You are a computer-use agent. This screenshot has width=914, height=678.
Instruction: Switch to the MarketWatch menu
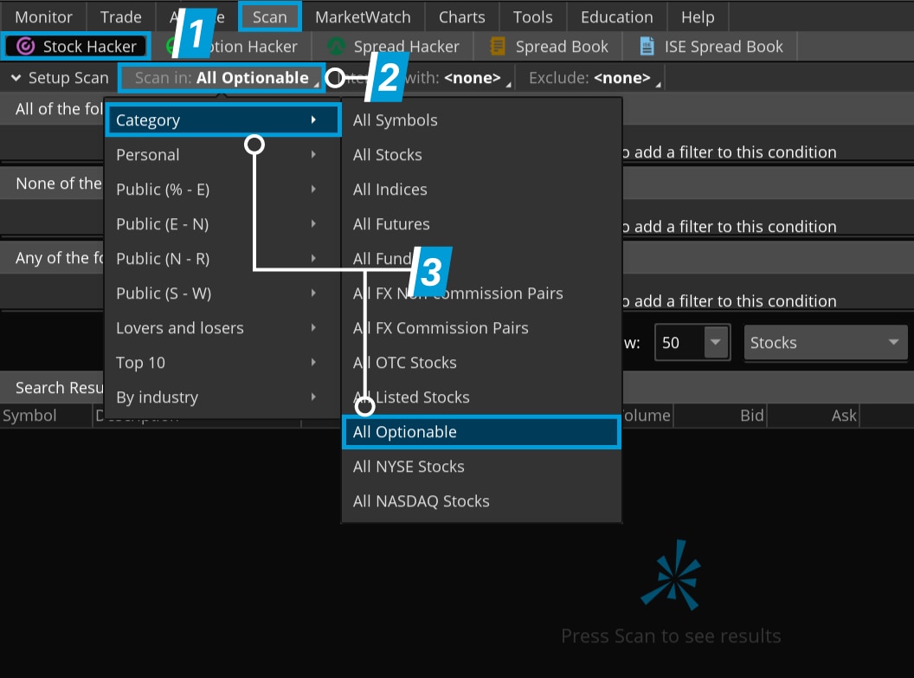[x=363, y=16]
